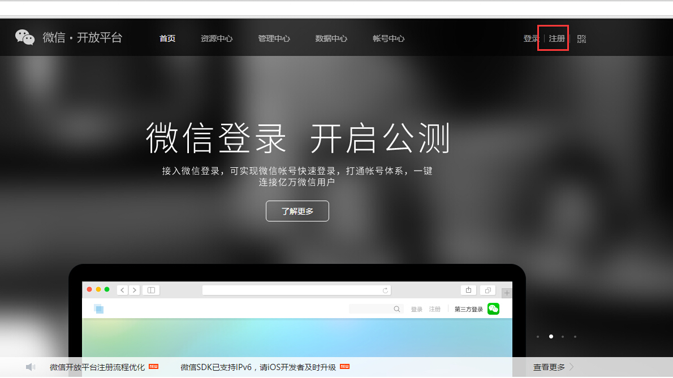This screenshot has width=673, height=378.
Task: Click the green maximize dot in mockup
Action: point(107,290)
